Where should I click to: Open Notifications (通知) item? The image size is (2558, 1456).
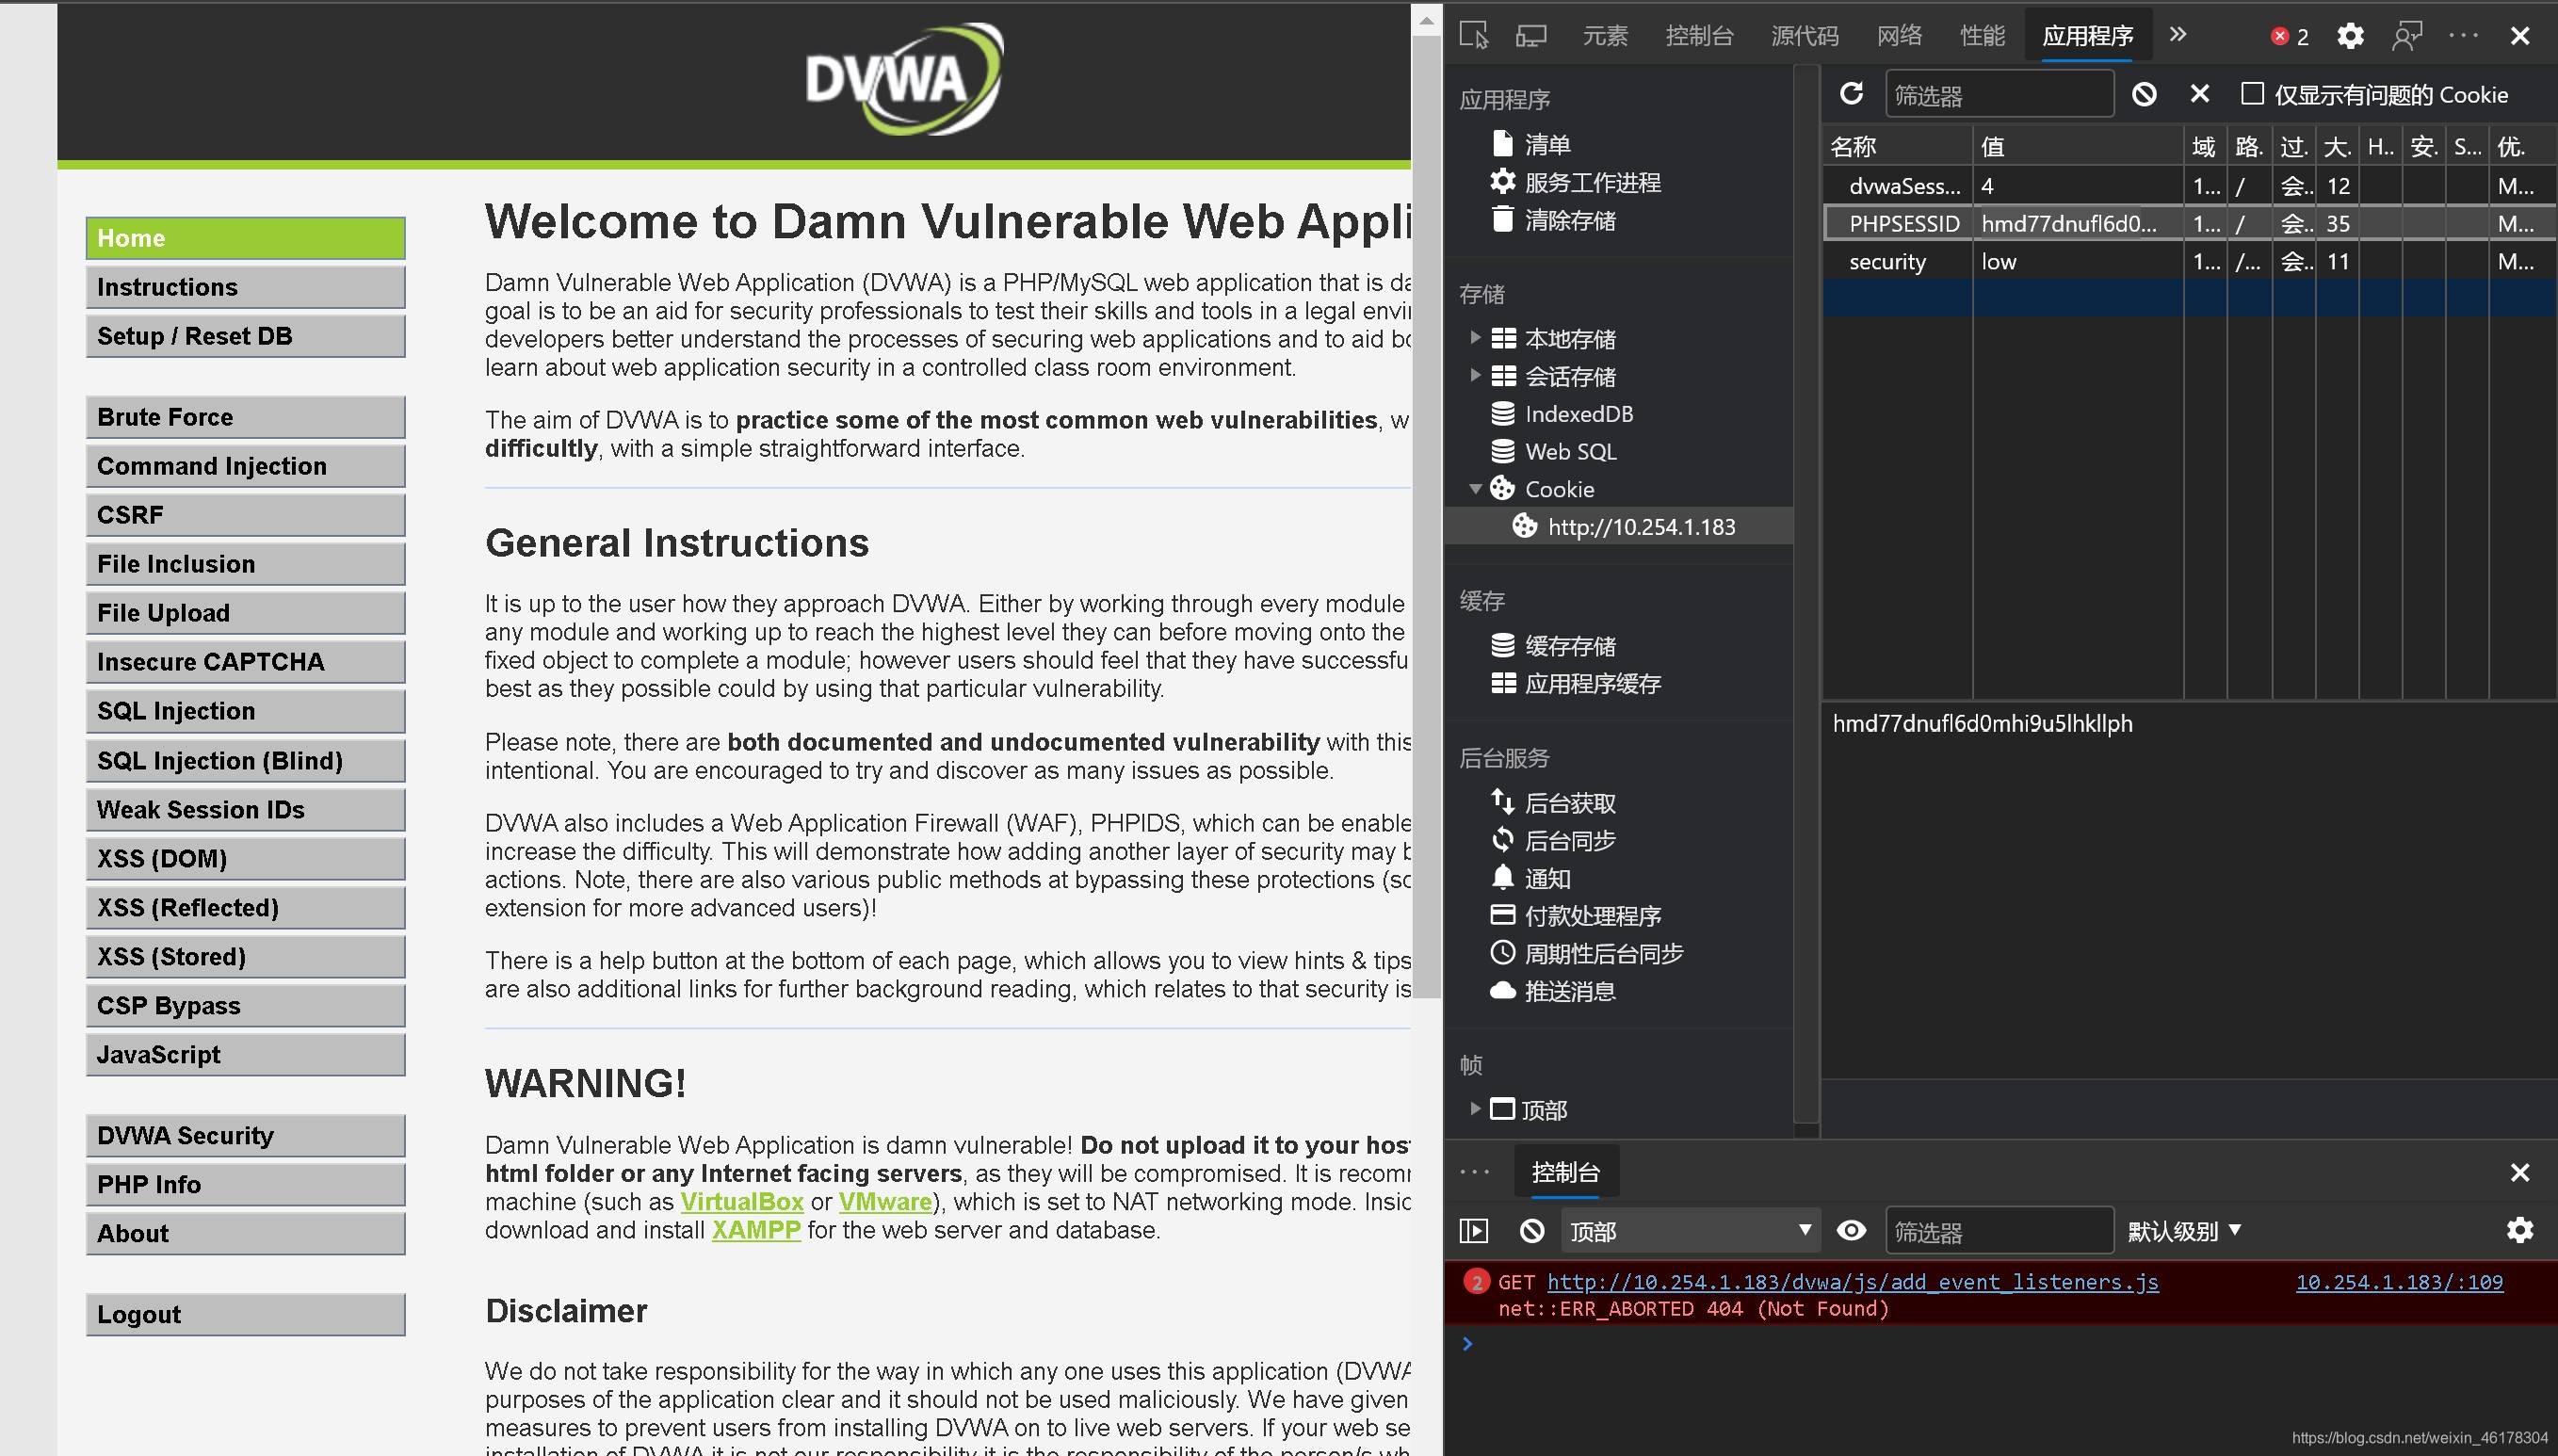click(x=1531, y=879)
